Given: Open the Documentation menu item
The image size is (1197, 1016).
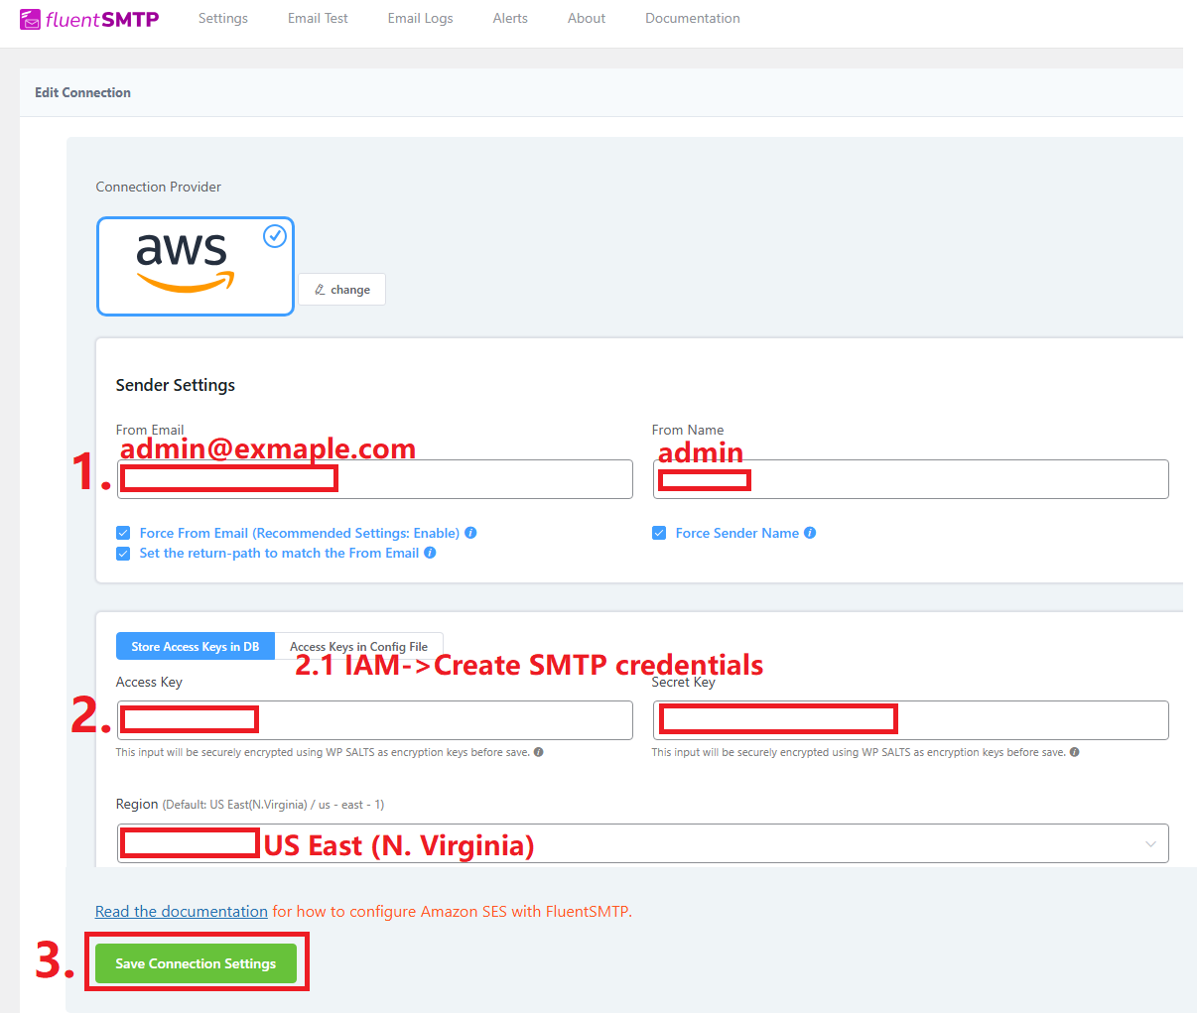Looking at the screenshot, I should click(693, 18).
